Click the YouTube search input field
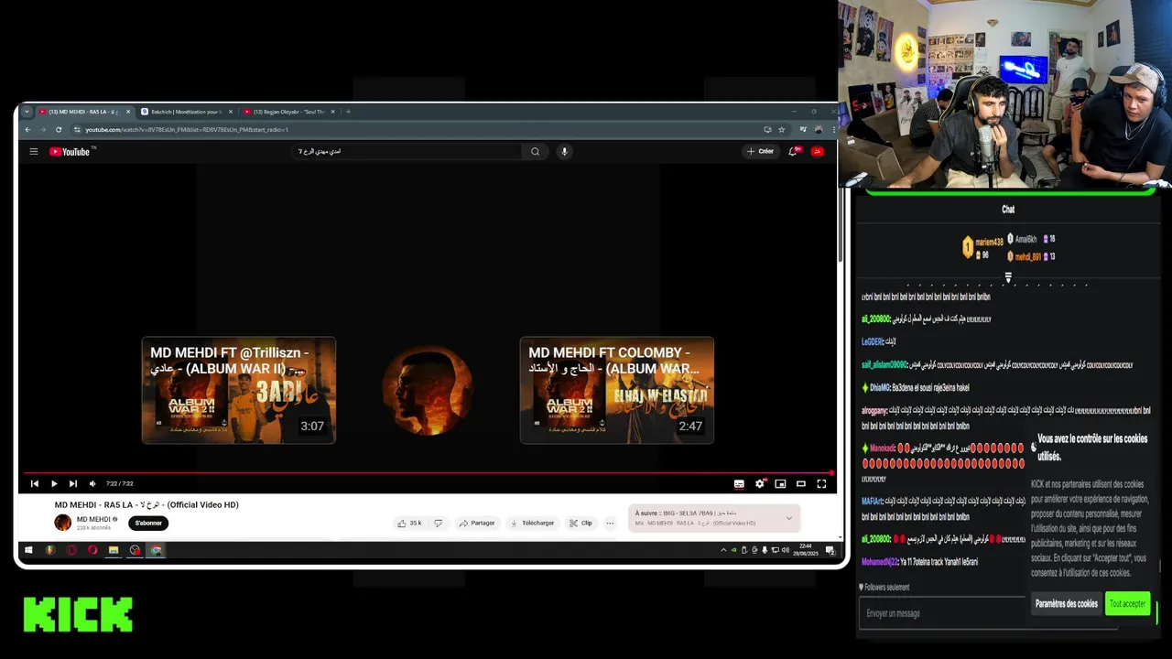The image size is (1172, 659). [x=407, y=152]
